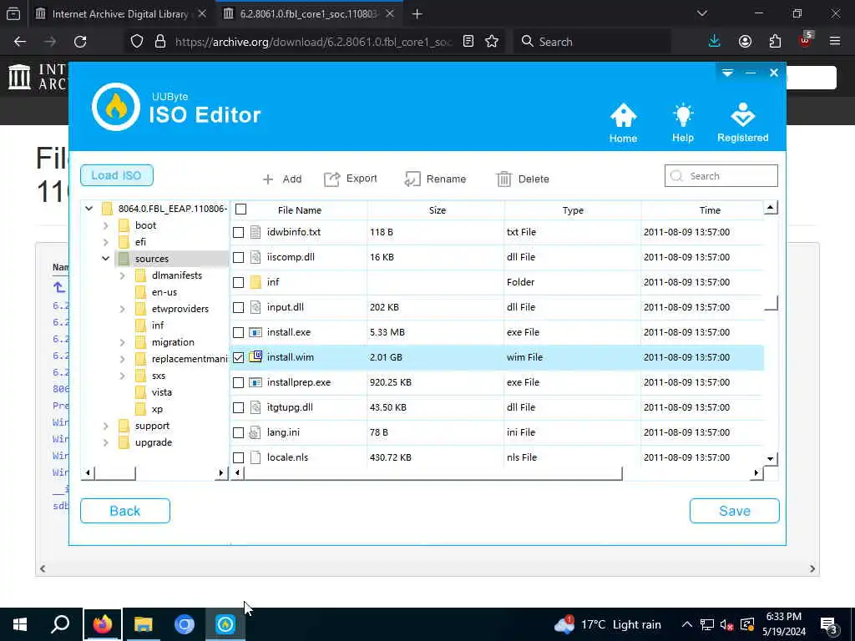Expand the upgrade folder

pos(106,442)
